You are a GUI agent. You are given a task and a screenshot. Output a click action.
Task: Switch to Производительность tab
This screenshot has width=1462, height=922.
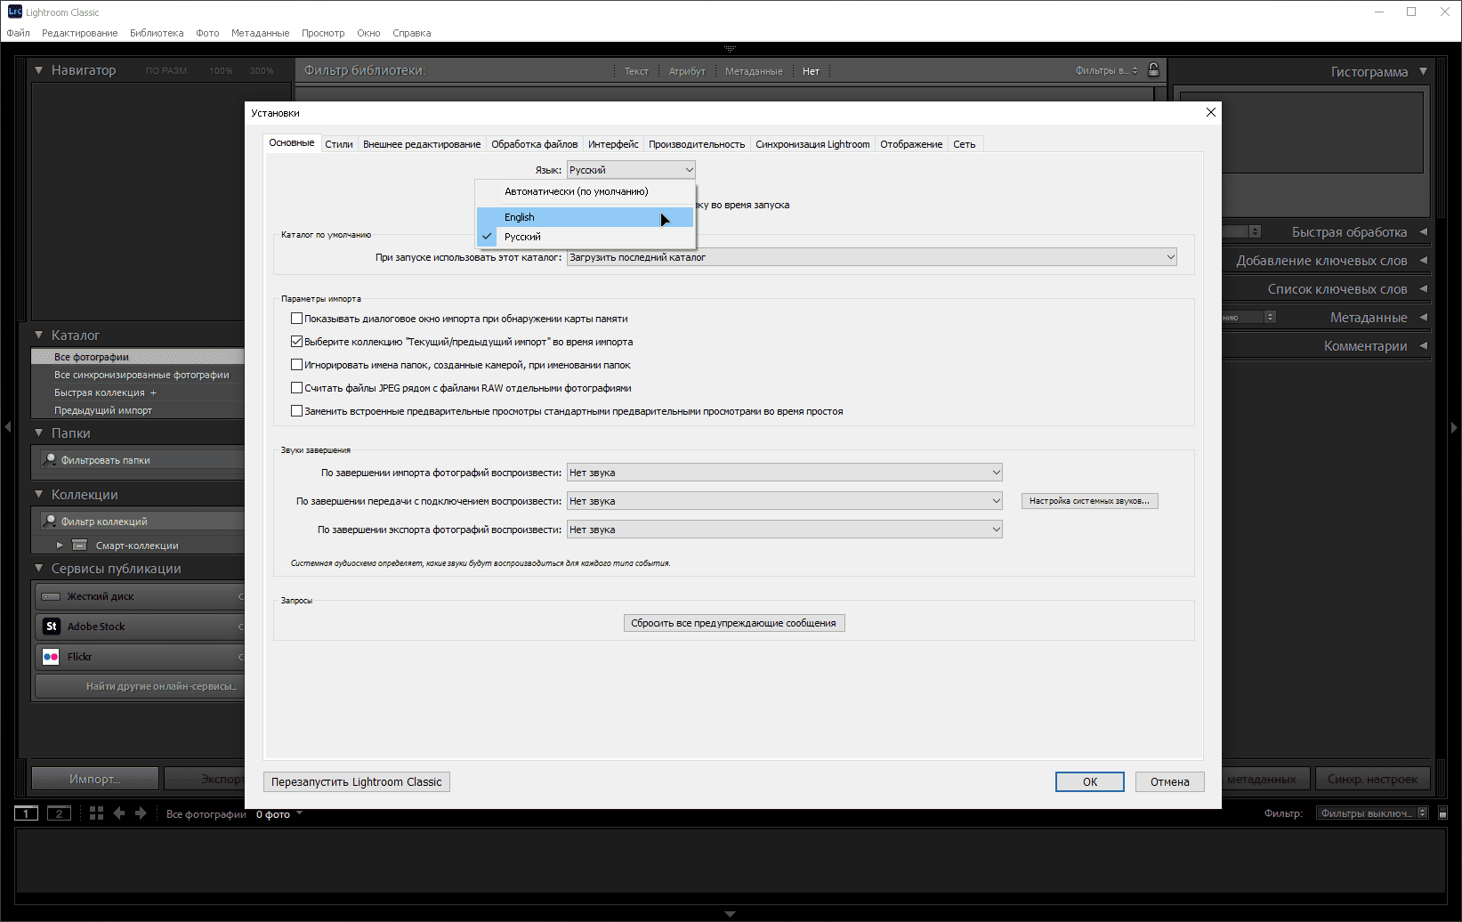697,144
